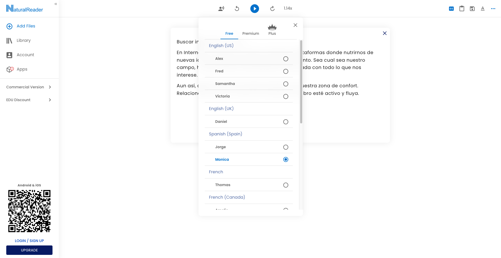Click the Spanish (Spain) section header
The height and width of the screenshot is (258, 501).
[x=225, y=134]
